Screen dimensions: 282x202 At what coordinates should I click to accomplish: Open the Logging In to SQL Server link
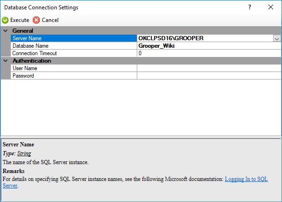pyautogui.click(x=246, y=179)
